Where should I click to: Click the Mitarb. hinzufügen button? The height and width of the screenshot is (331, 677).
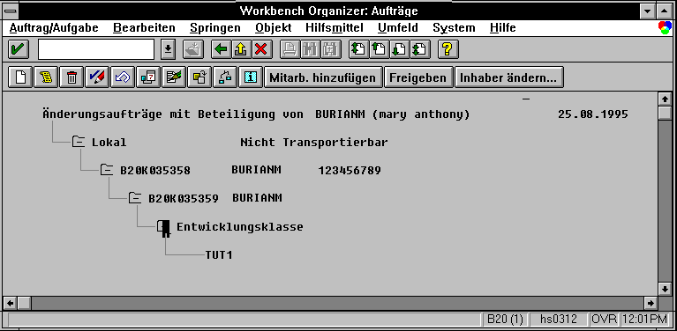pos(322,77)
